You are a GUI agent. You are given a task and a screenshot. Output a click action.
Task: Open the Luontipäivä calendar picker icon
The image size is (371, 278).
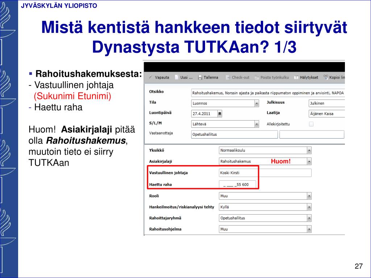(220, 114)
